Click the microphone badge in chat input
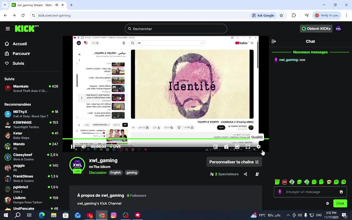This screenshot has height=220, width=352. click(280, 192)
